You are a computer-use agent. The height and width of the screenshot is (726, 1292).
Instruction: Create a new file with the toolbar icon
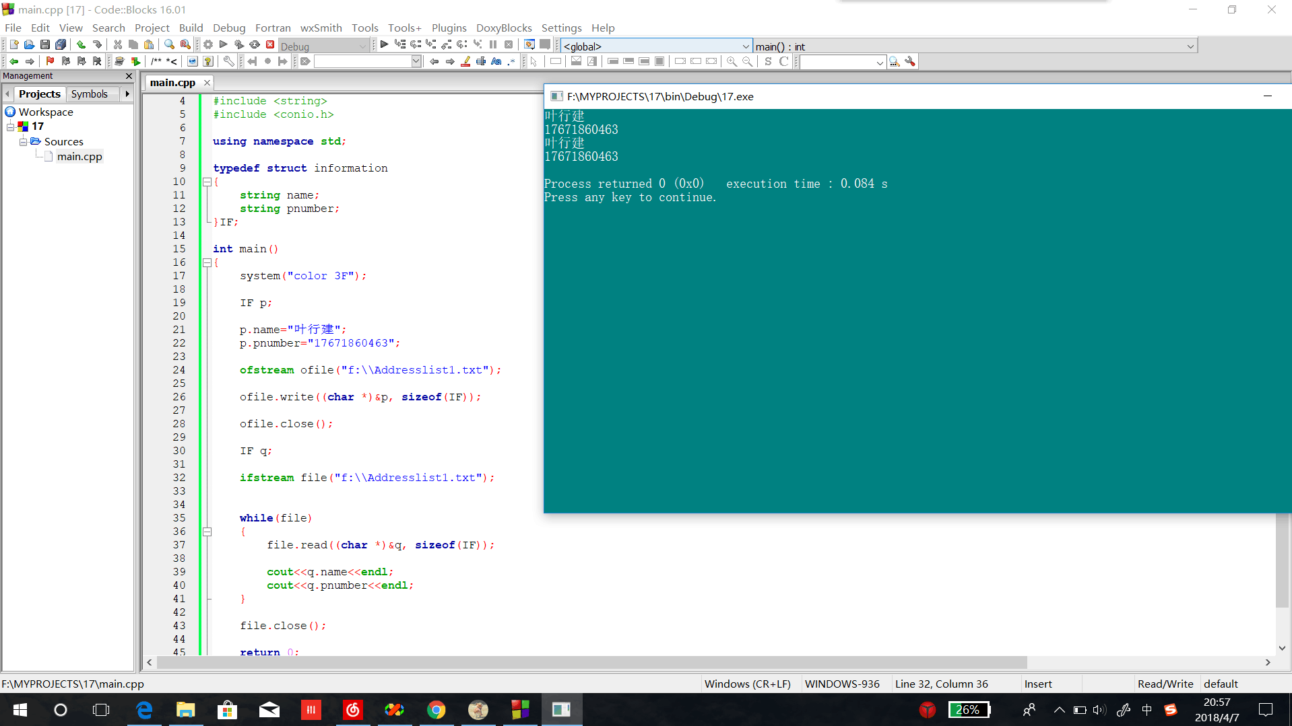click(x=13, y=44)
